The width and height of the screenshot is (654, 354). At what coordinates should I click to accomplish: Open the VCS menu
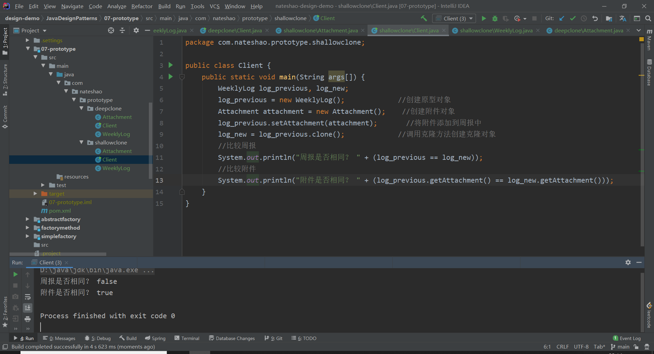(215, 6)
